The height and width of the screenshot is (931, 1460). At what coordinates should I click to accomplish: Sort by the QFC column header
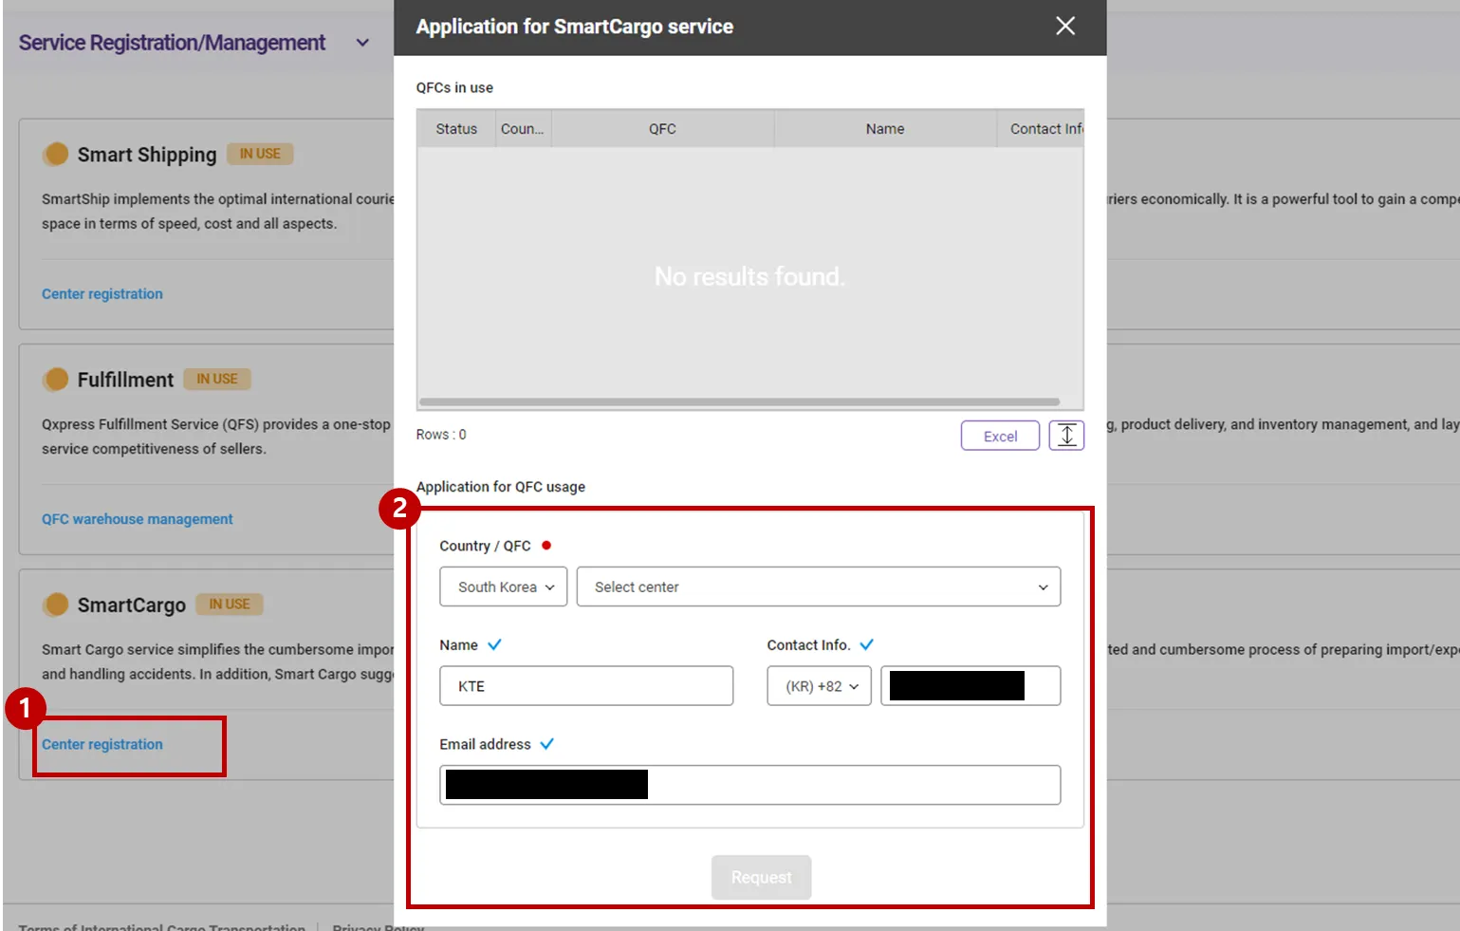tap(662, 129)
